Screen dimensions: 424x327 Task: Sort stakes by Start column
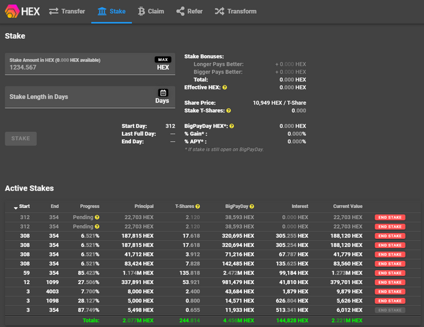pyautogui.click(x=25, y=207)
